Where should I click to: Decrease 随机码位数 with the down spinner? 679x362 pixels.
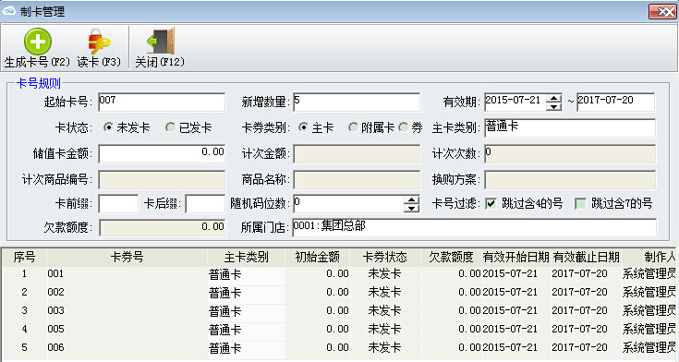pos(411,209)
